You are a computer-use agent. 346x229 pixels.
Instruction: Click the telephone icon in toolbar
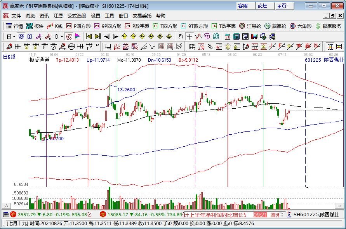21,36
